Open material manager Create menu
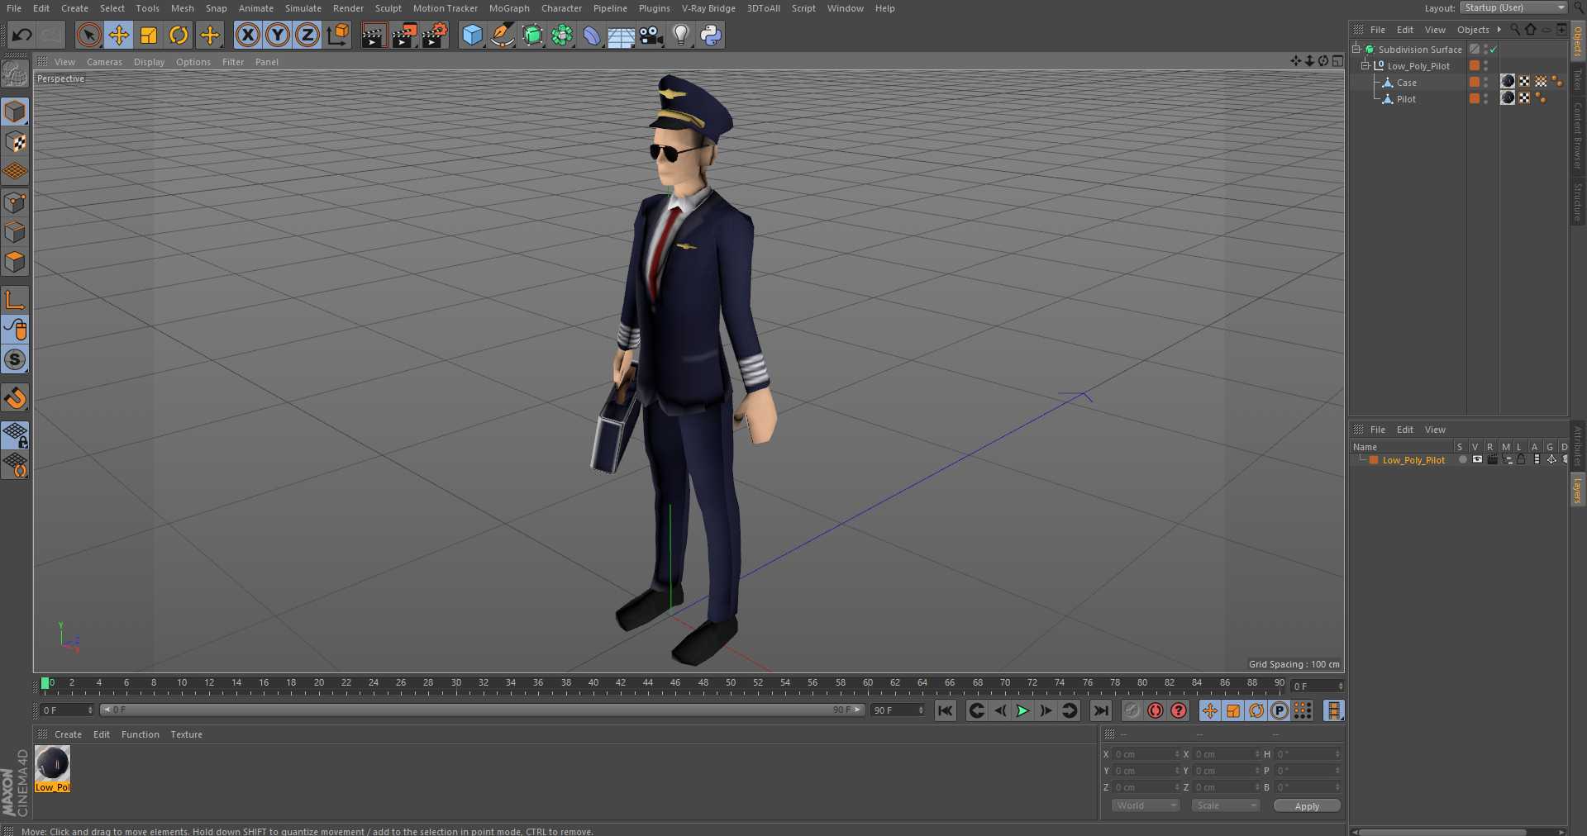Screen dimensions: 1587x836 pyautogui.click(x=68, y=734)
